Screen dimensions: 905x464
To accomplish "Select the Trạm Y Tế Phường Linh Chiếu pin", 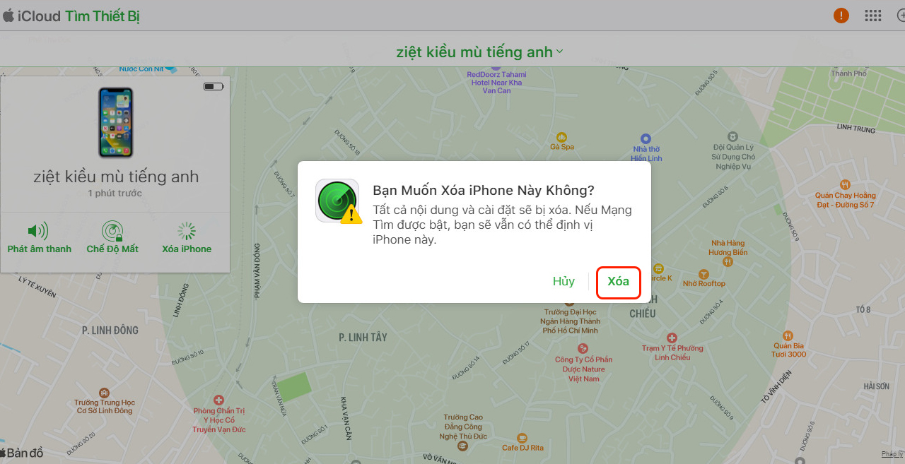I will tap(672, 337).
